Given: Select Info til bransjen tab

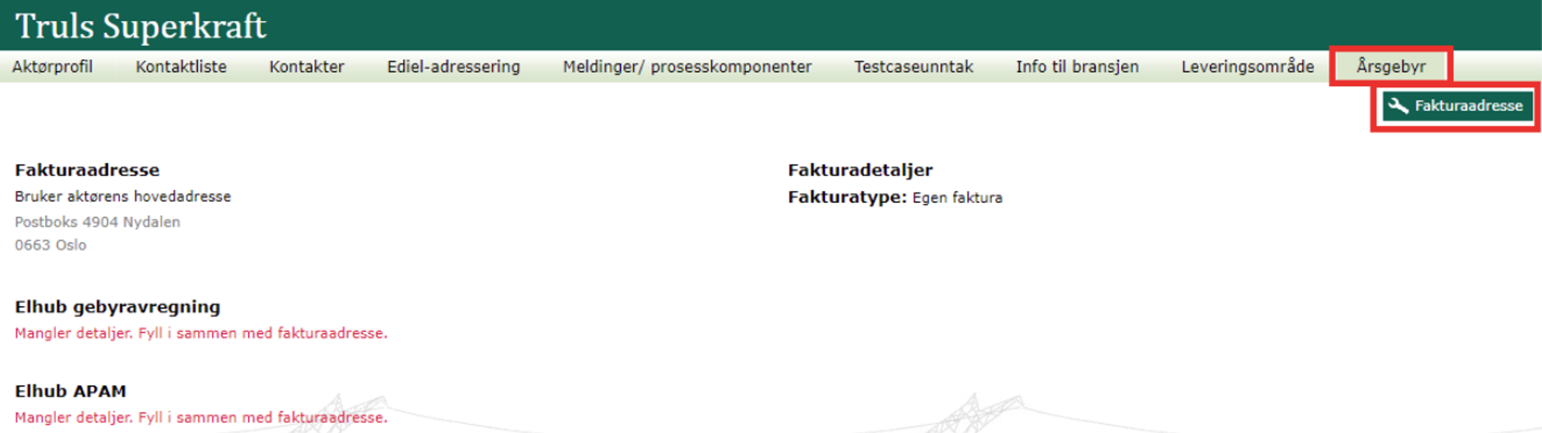Looking at the screenshot, I should point(1077,67).
